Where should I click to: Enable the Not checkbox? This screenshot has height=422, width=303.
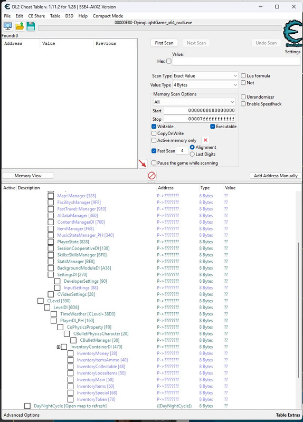(243, 83)
